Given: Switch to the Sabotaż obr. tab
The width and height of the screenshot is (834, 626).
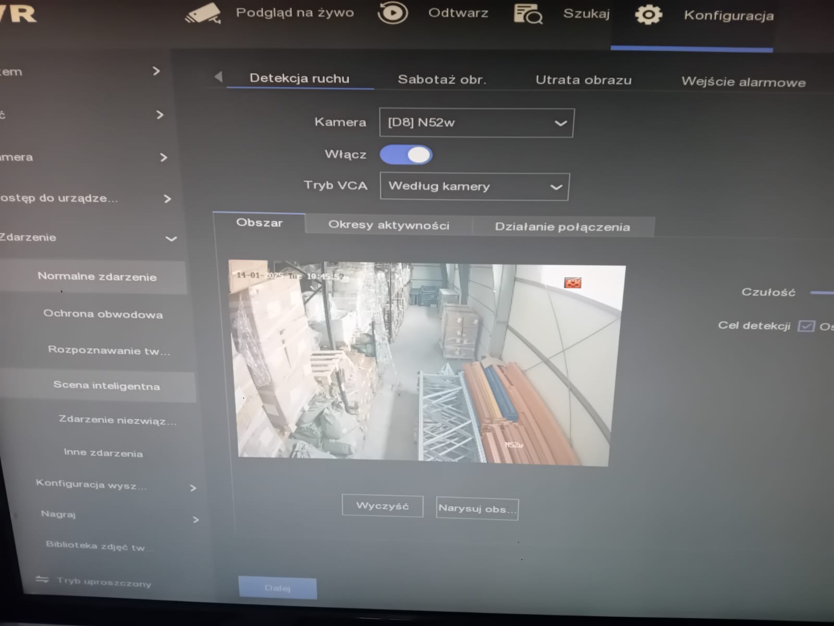Looking at the screenshot, I should (x=442, y=79).
